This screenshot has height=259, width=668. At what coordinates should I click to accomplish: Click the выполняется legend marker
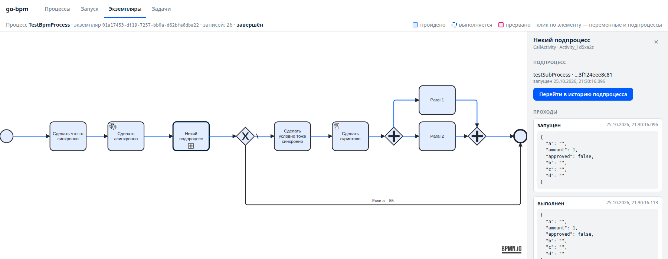pos(454,25)
